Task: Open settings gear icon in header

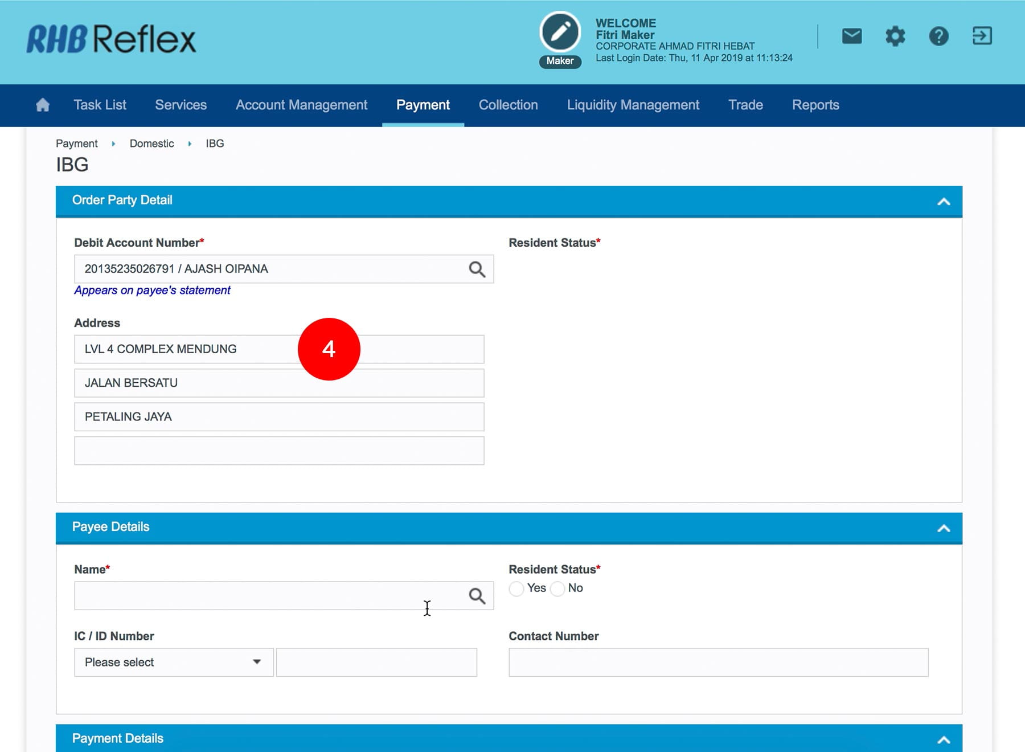Action: 895,36
